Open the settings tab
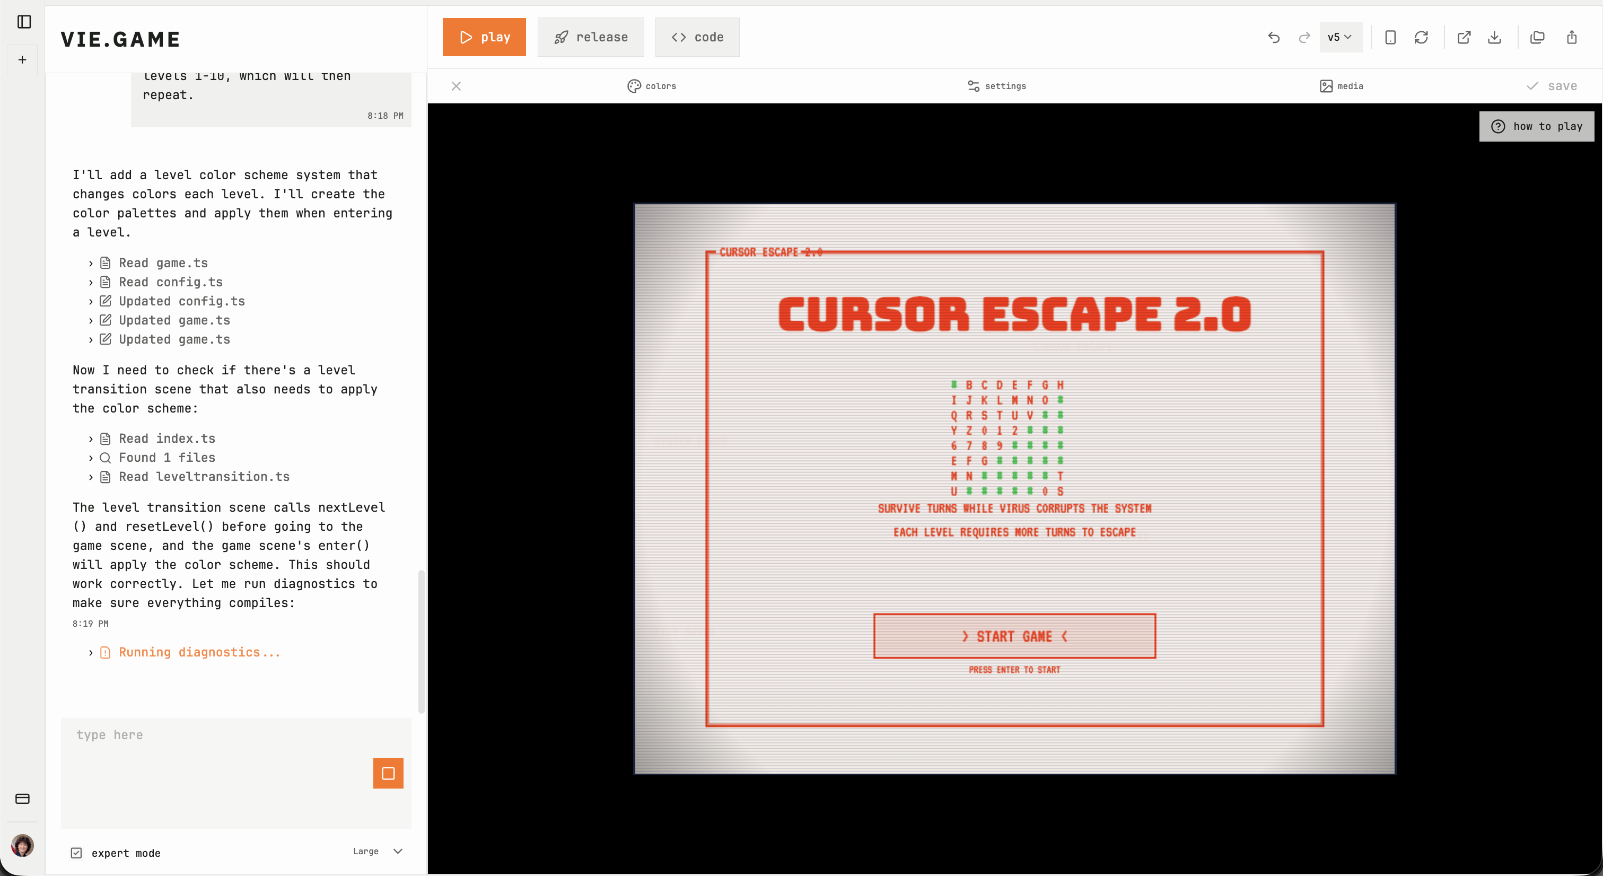The image size is (1603, 876). click(x=997, y=86)
